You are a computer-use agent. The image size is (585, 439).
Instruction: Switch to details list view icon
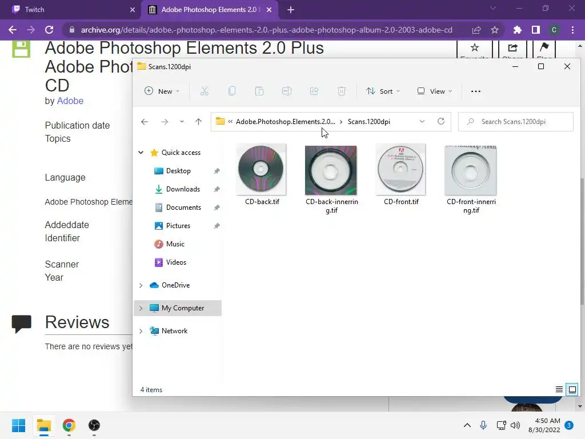(x=559, y=389)
